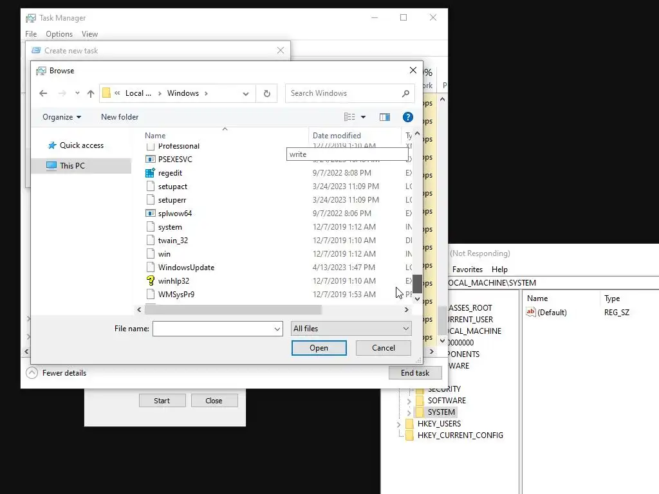Screen dimensions: 659x494
Task: Click the change view icon
Action: click(349, 117)
